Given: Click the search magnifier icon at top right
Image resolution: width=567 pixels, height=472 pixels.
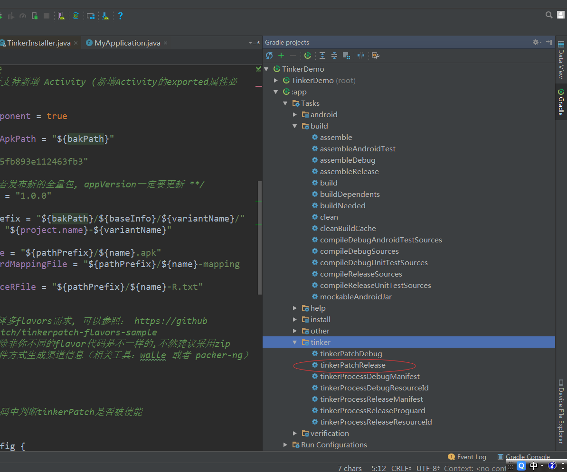Looking at the screenshot, I should [549, 15].
